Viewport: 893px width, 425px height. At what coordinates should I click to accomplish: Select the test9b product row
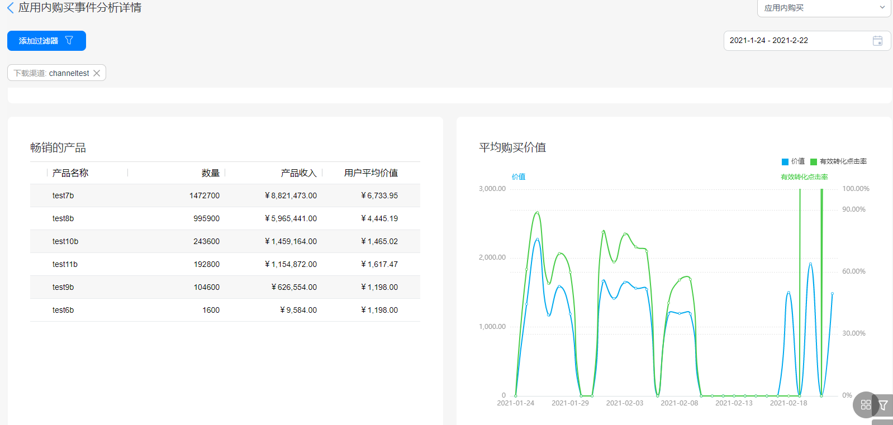pyautogui.click(x=225, y=287)
